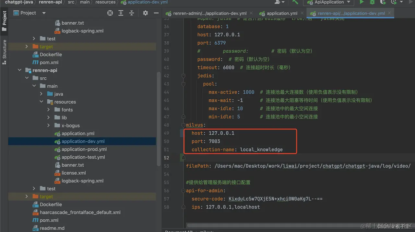
Task: Click the renren-api breadcrumb in navigation bar
Action: [x=50, y=2]
